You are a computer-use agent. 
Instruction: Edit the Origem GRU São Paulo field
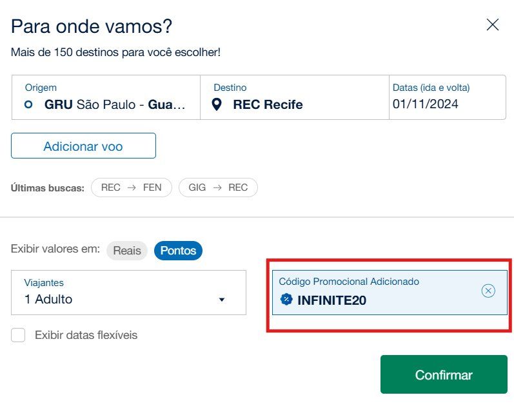pyautogui.click(x=106, y=97)
